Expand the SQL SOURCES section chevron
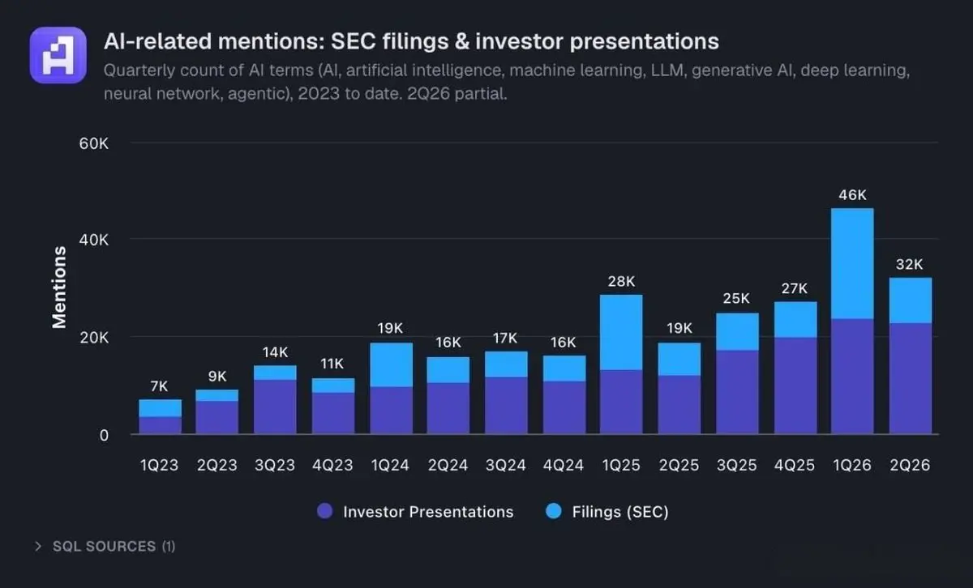Image resolution: width=973 pixels, height=588 pixels. pos(38,547)
